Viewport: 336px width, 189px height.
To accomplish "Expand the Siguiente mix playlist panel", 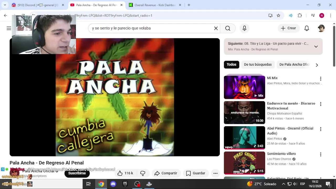I will (x=316, y=46).
